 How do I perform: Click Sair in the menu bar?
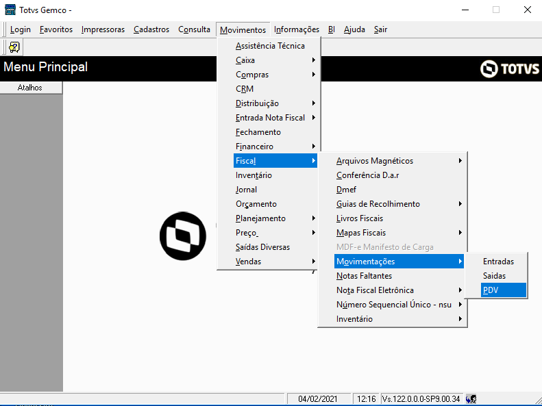380,29
